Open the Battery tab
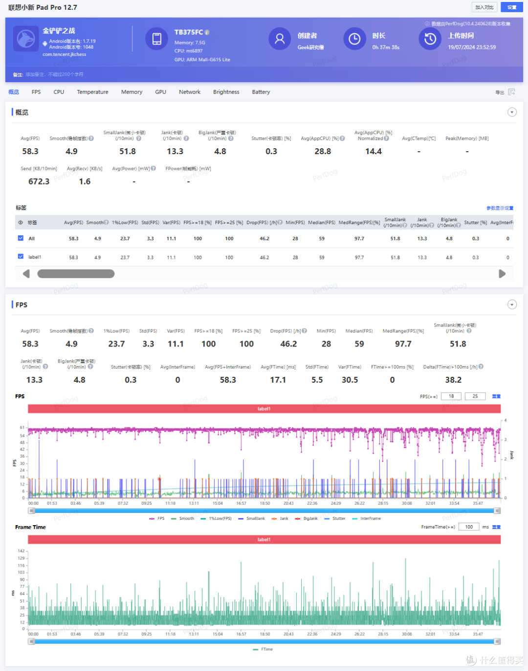This screenshot has height=671, width=528. [261, 92]
